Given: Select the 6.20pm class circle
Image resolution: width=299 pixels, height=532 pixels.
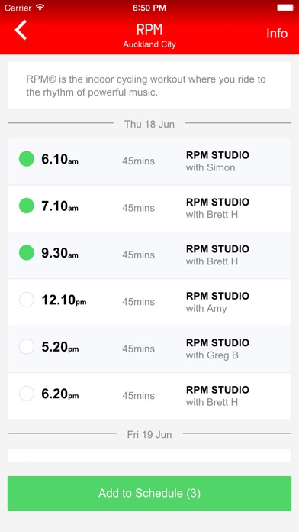Looking at the screenshot, I should (27, 394).
